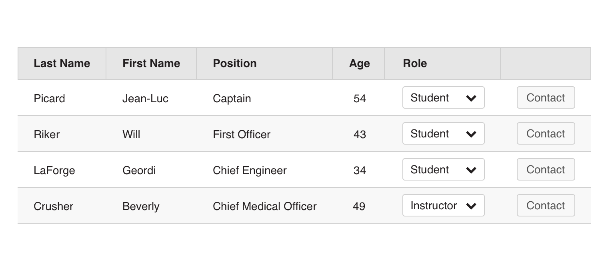Click the Picard last name cell
Viewport: 608px width, 270px height.
pyautogui.click(x=49, y=98)
